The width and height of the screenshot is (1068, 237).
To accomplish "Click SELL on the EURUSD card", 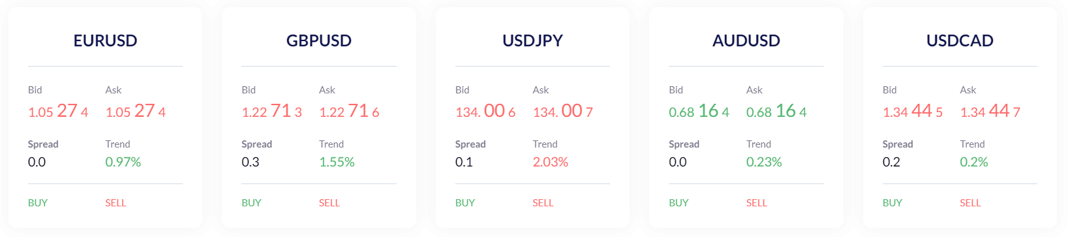I will pyautogui.click(x=115, y=203).
